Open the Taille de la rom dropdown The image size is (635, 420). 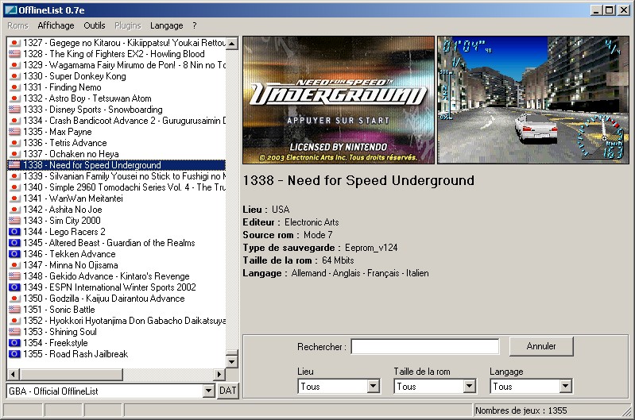click(x=470, y=387)
